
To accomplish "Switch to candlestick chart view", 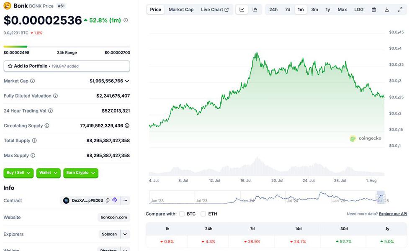I will pos(255,10).
